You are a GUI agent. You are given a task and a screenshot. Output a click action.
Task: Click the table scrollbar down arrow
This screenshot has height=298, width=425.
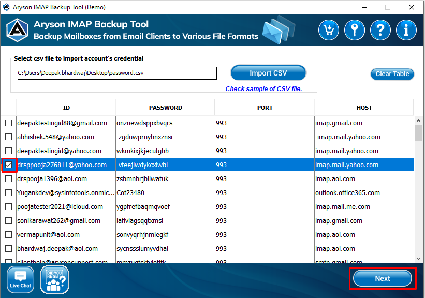pos(418,259)
